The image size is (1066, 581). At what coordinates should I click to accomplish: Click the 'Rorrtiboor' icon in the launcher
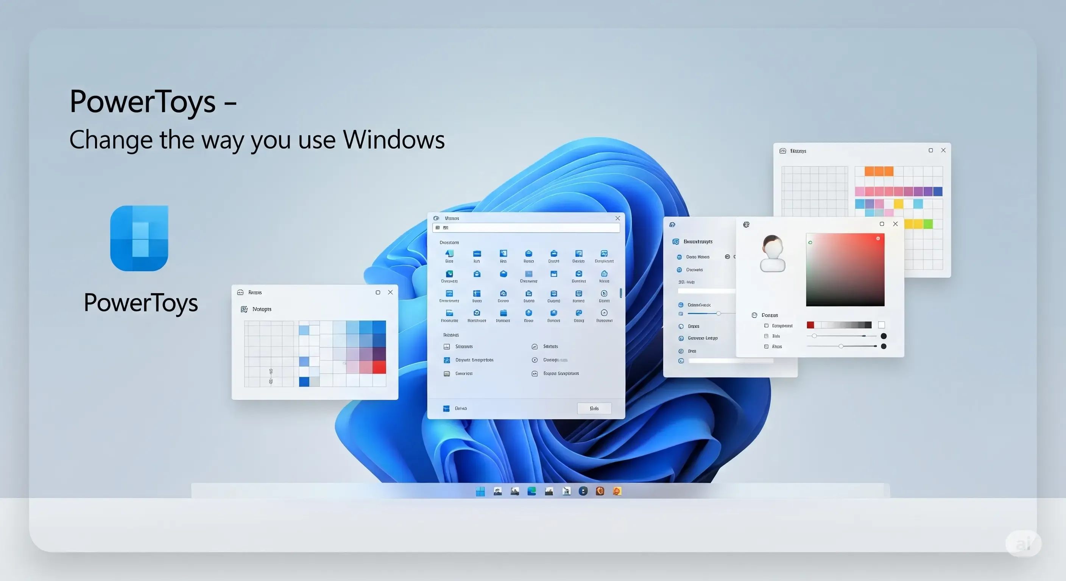point(477,313)
